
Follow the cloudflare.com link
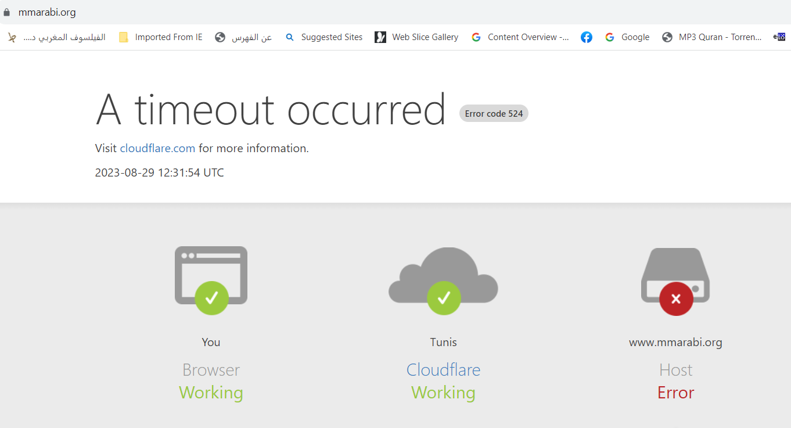(x=157, y=148)
